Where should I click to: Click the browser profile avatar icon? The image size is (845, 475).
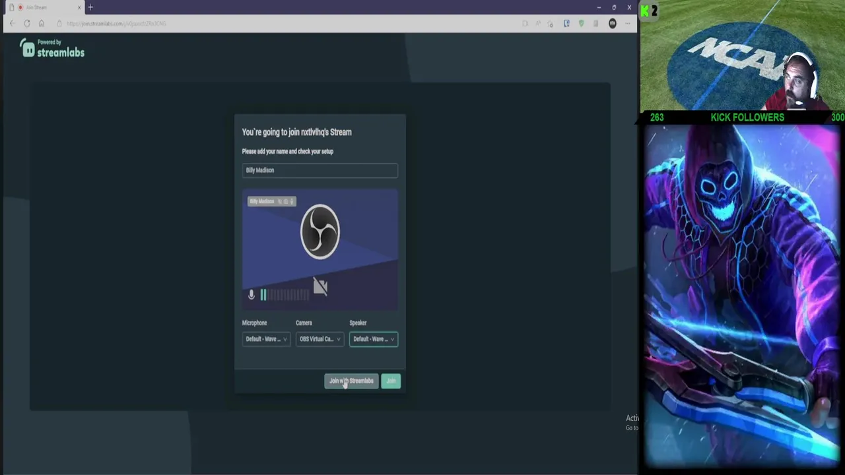pyautogui.click(x=613, y=24)
